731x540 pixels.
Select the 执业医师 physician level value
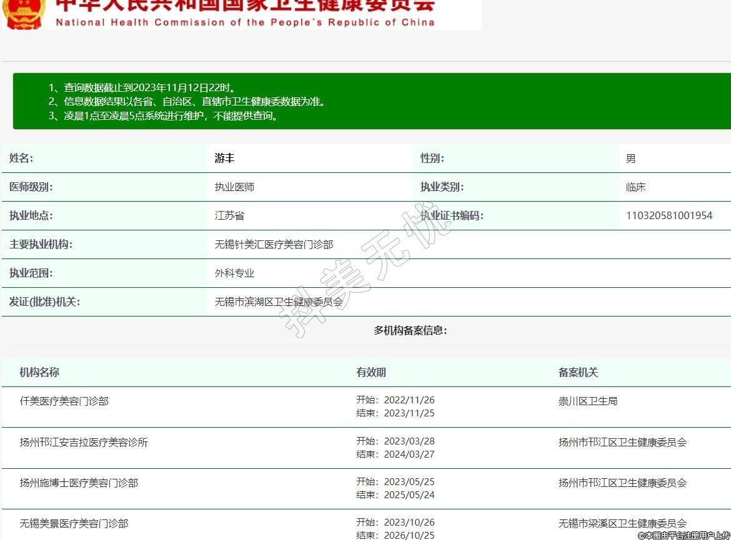pos(234,187)
